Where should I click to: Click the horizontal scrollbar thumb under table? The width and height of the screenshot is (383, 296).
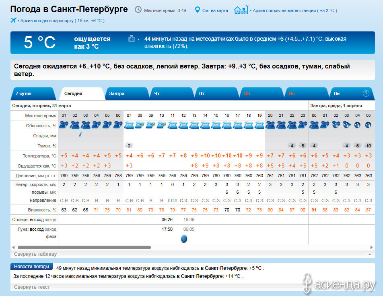pyautogui.click(x=84, y=248)
